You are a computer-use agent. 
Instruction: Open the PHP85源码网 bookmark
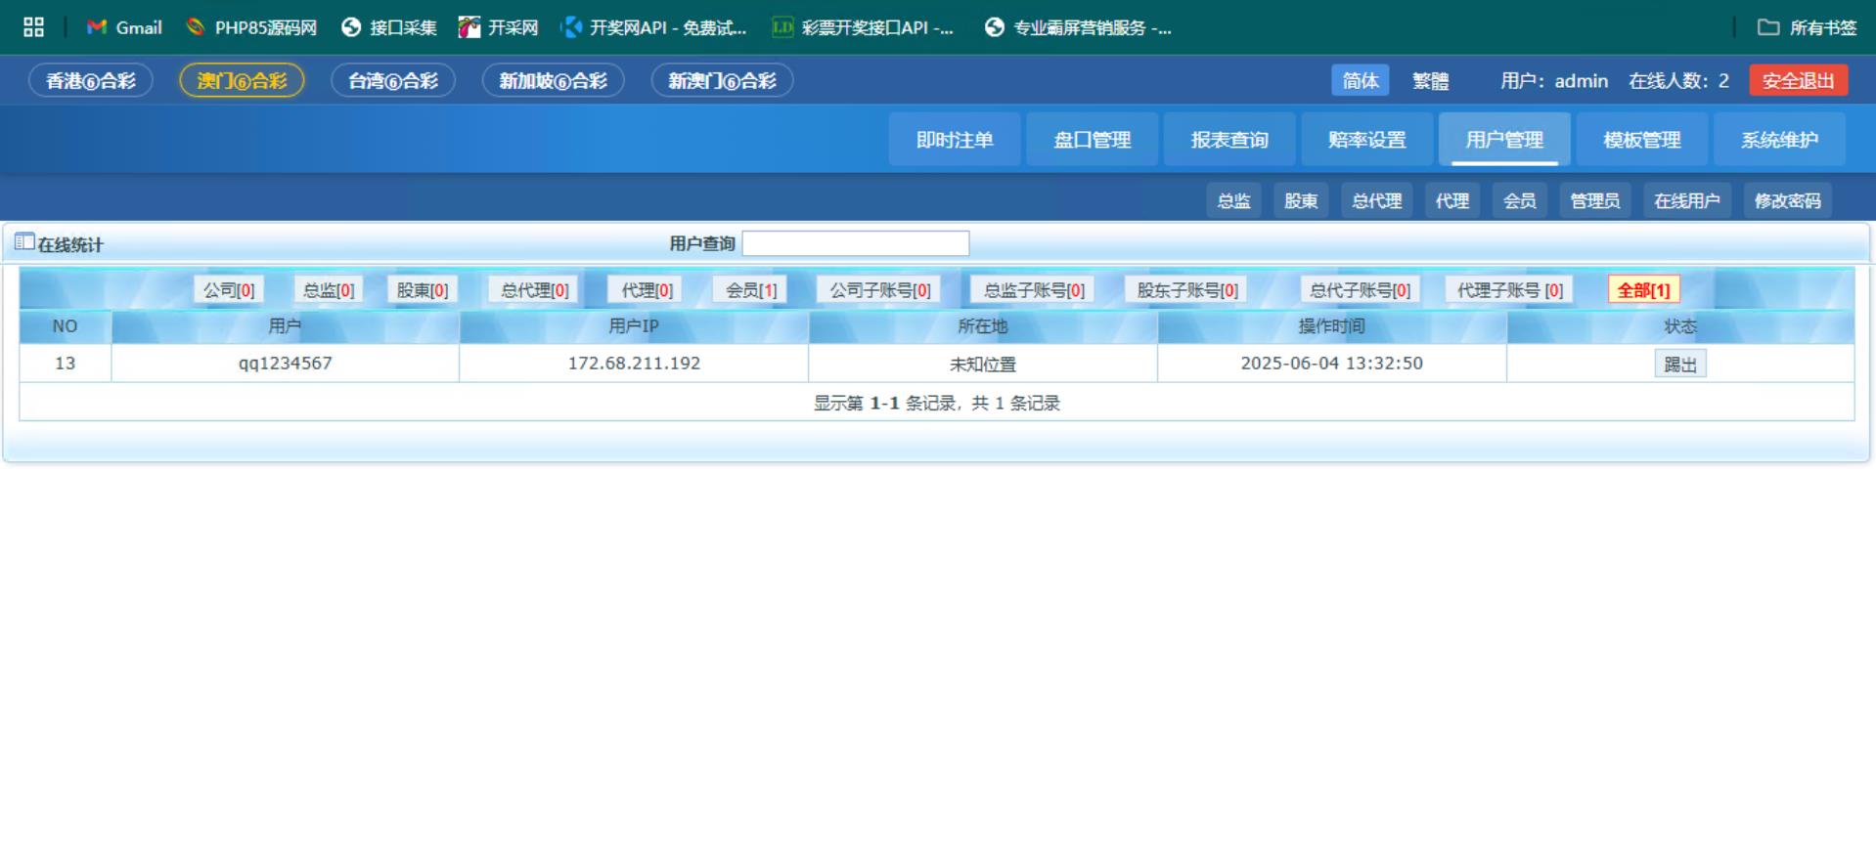251,27
